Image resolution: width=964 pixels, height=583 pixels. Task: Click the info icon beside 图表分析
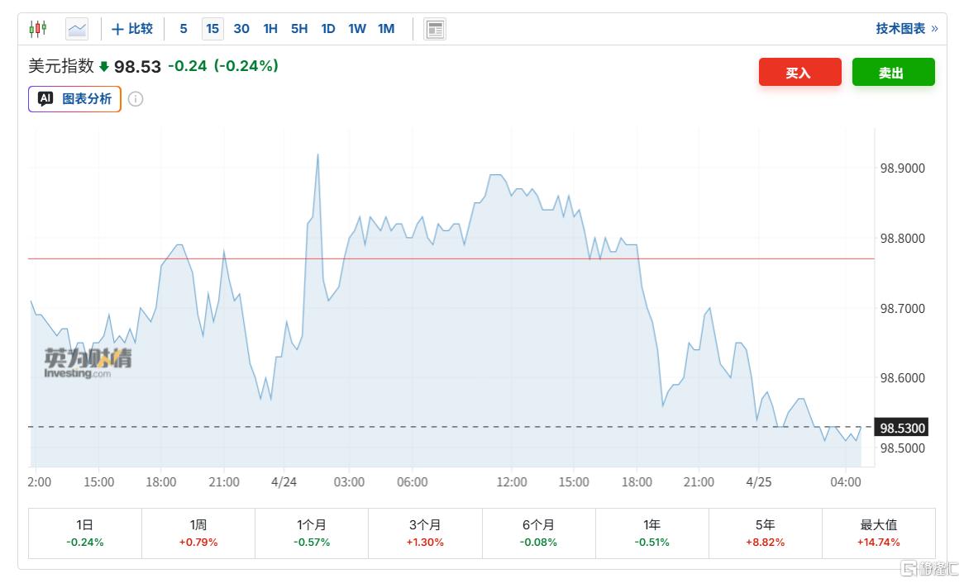pyautogui.click(x=136, y=99)
